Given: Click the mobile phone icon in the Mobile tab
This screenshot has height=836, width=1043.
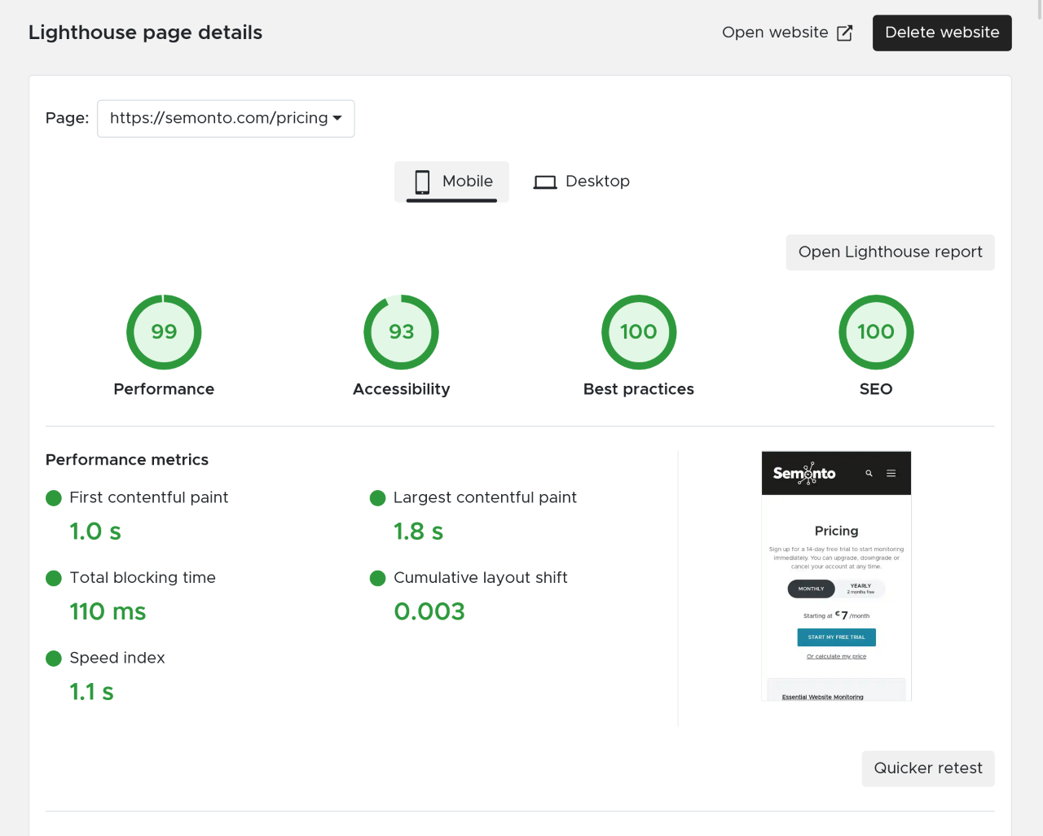Looking at the screenshot, I should click(x=422, y=182).
